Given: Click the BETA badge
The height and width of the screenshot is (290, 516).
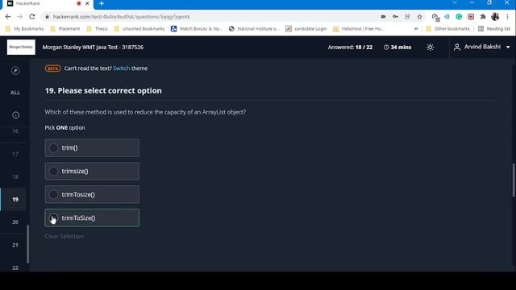Looking at the screenshot, I should (52, 68).
